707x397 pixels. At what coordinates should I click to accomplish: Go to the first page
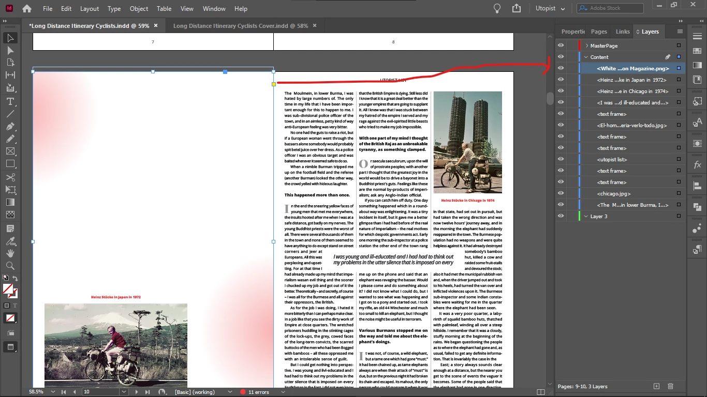click(x=64, y=392)
